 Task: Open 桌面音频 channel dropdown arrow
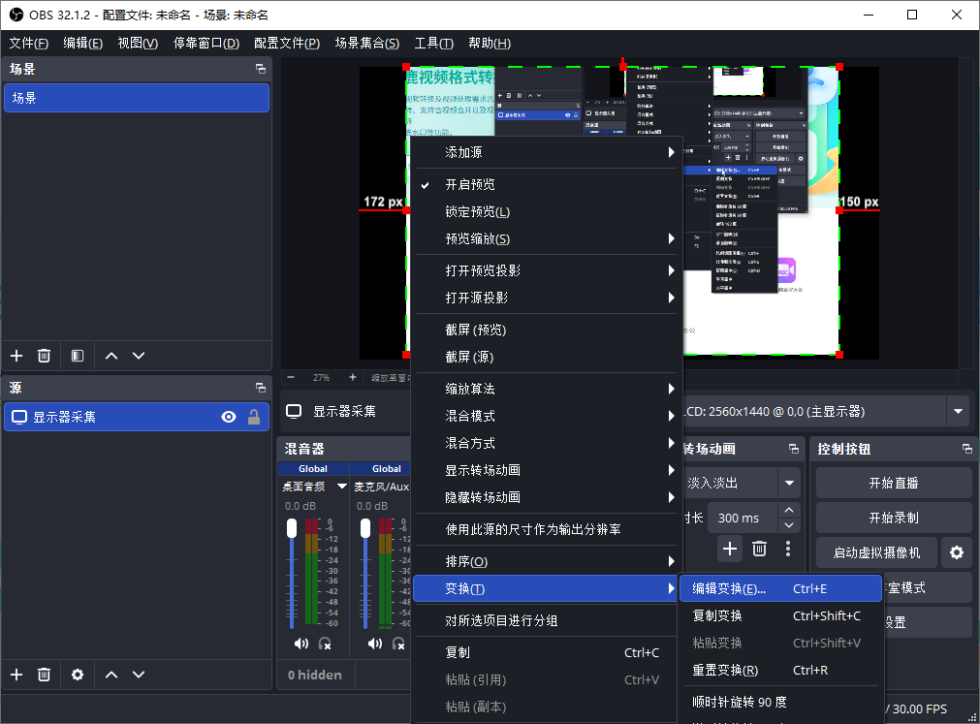click(x=342, y=486)
